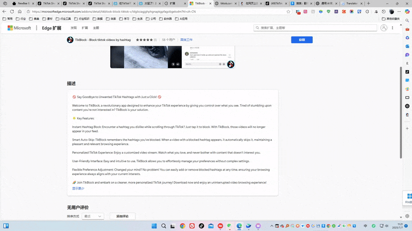Click the extension screenshot preview image
412x231 pixels.
[x=172, y=57]
